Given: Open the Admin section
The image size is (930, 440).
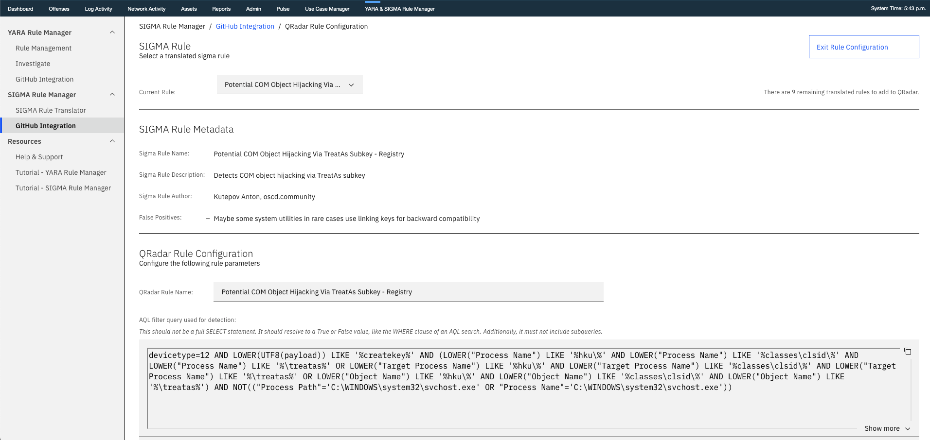Looking at the screenshot, I should (253, 8).
